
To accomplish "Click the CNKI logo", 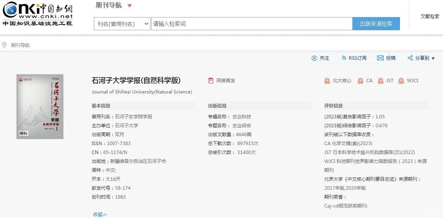I will click(x=38, y=14).
